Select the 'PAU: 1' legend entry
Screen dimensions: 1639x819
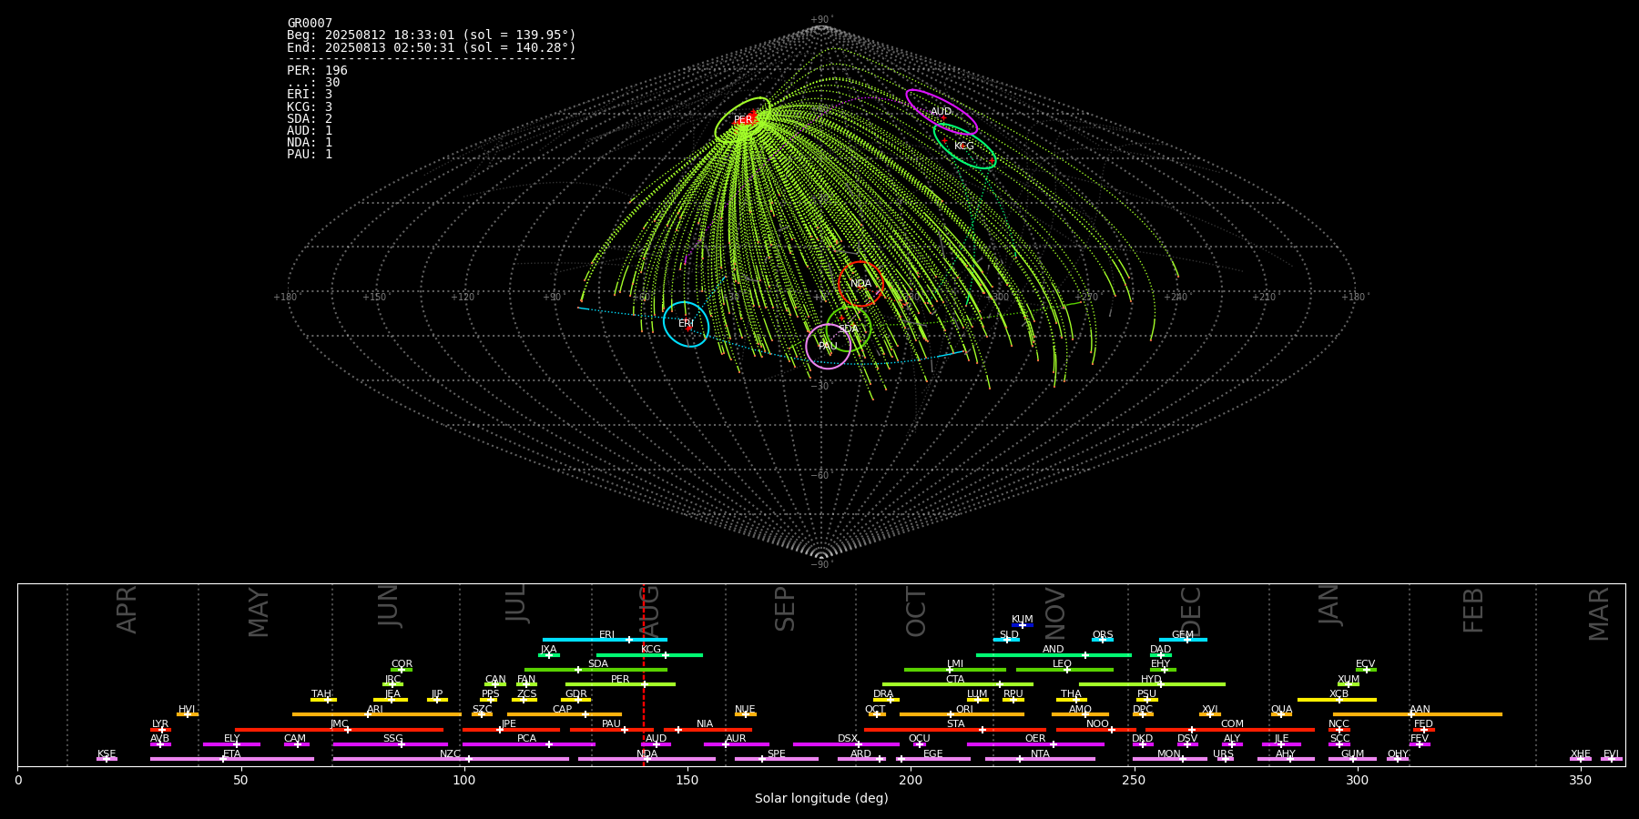310,155
